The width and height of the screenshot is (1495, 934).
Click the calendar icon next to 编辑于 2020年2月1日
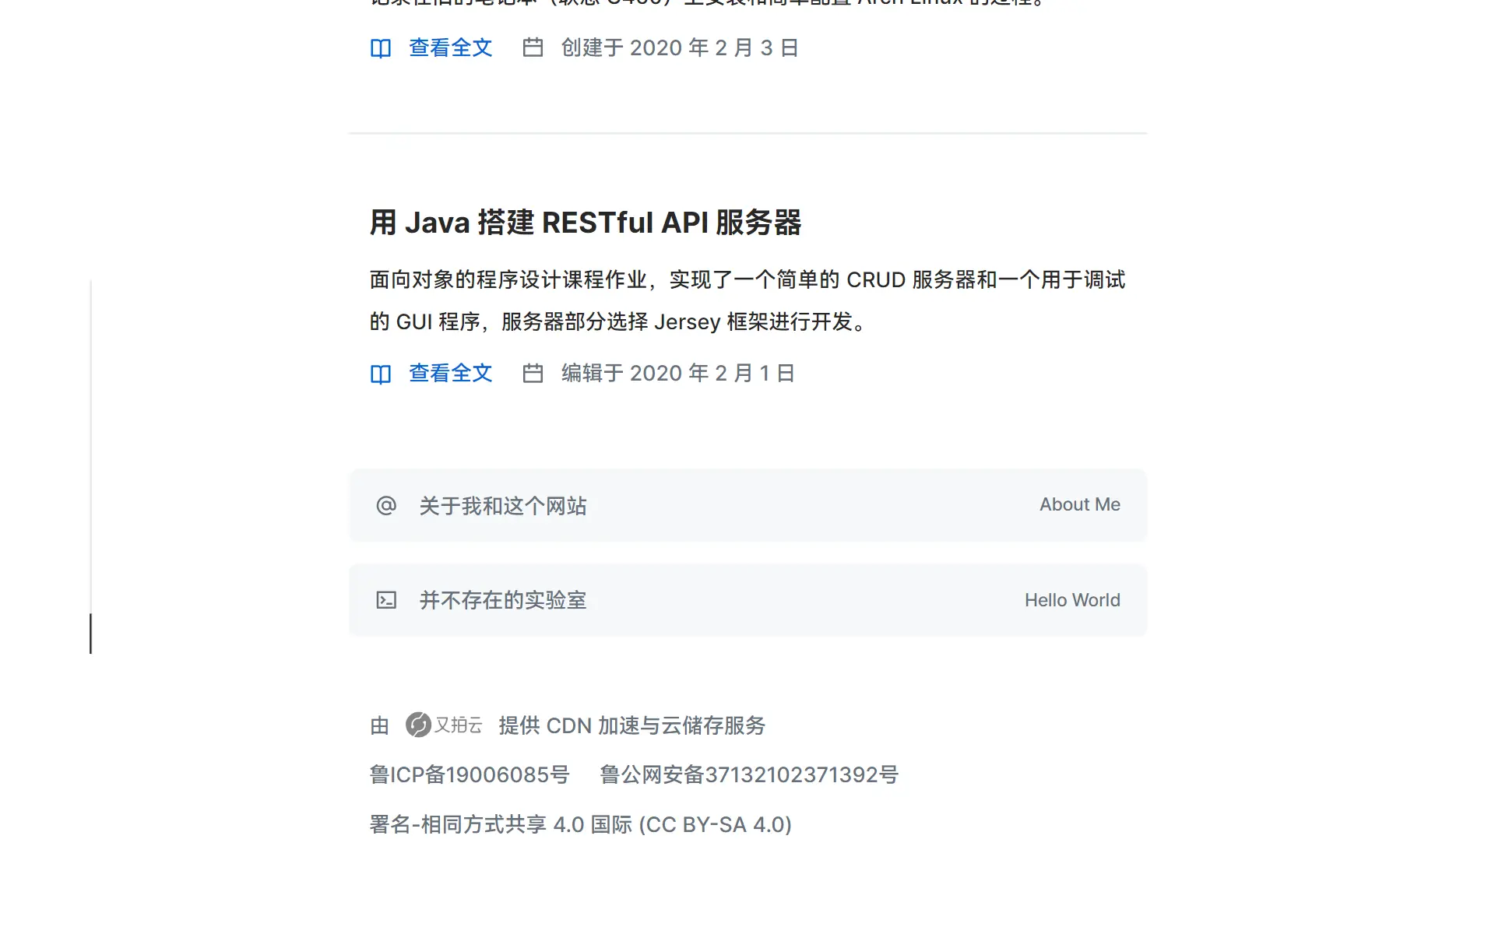point(533,374)
